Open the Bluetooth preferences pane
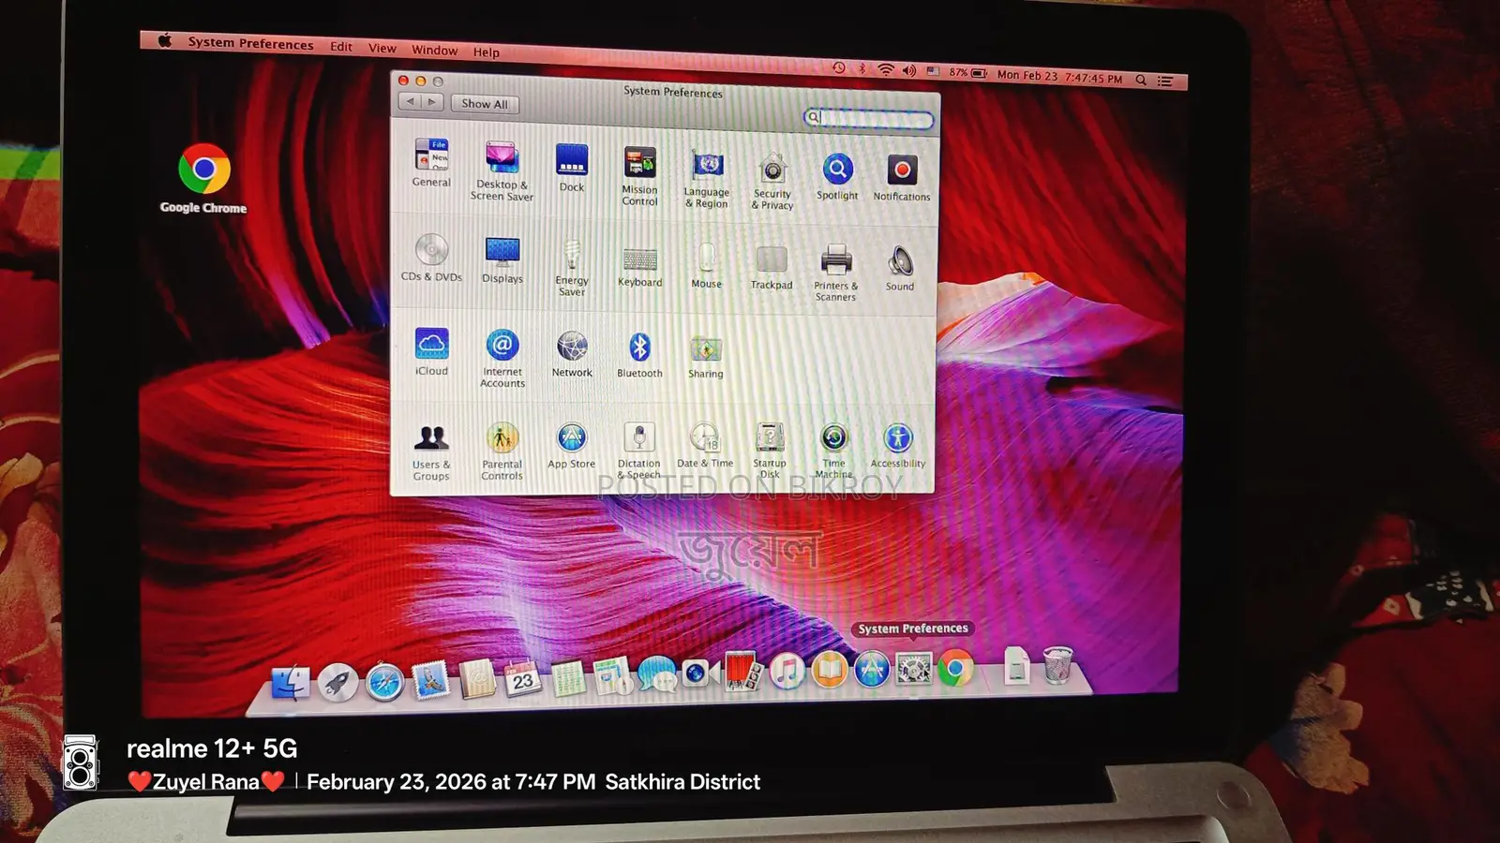 [x=639, y=355]
